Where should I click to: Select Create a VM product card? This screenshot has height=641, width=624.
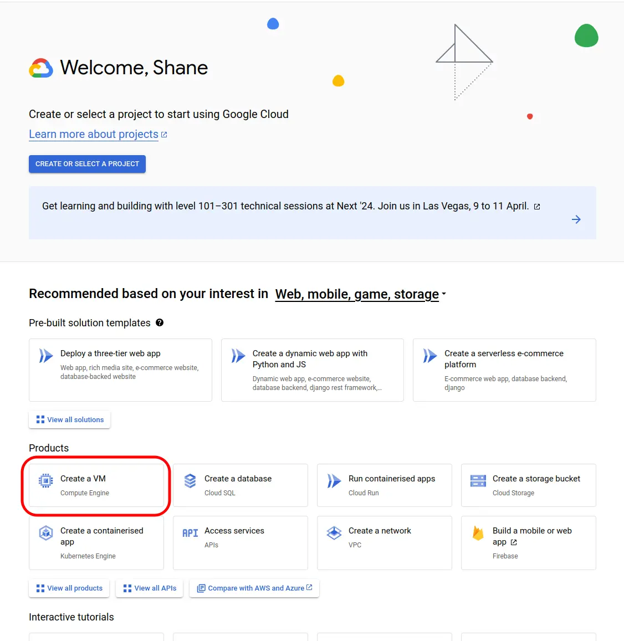pyautogui.click(x=96, y=485)
